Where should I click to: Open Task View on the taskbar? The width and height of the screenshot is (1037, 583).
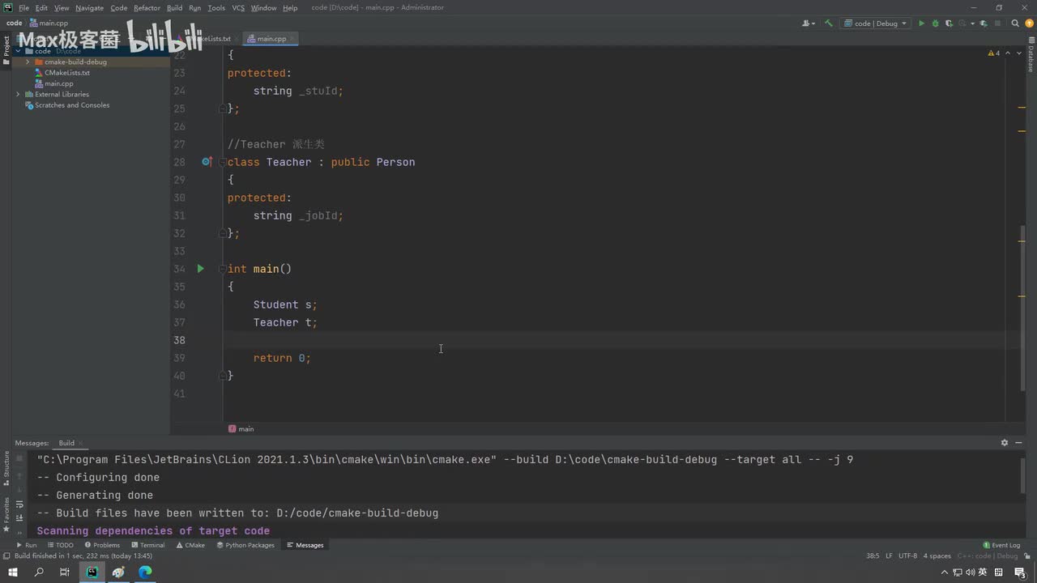[x=65, y=572]
